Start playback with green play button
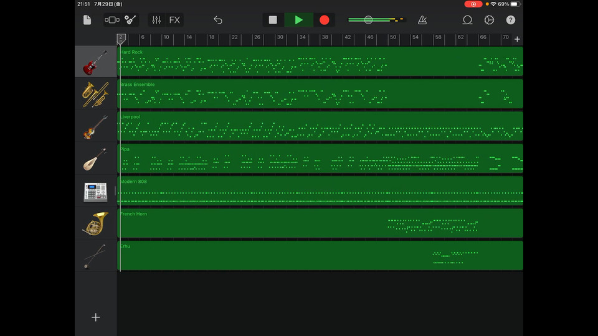The height and width of the screenshot is (336, 598). point(298,20)
